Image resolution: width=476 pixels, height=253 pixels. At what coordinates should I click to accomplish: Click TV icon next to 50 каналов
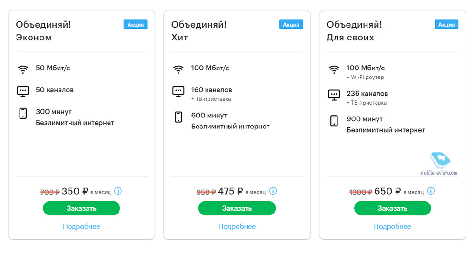pyautogui.click(x=23, y=91)
